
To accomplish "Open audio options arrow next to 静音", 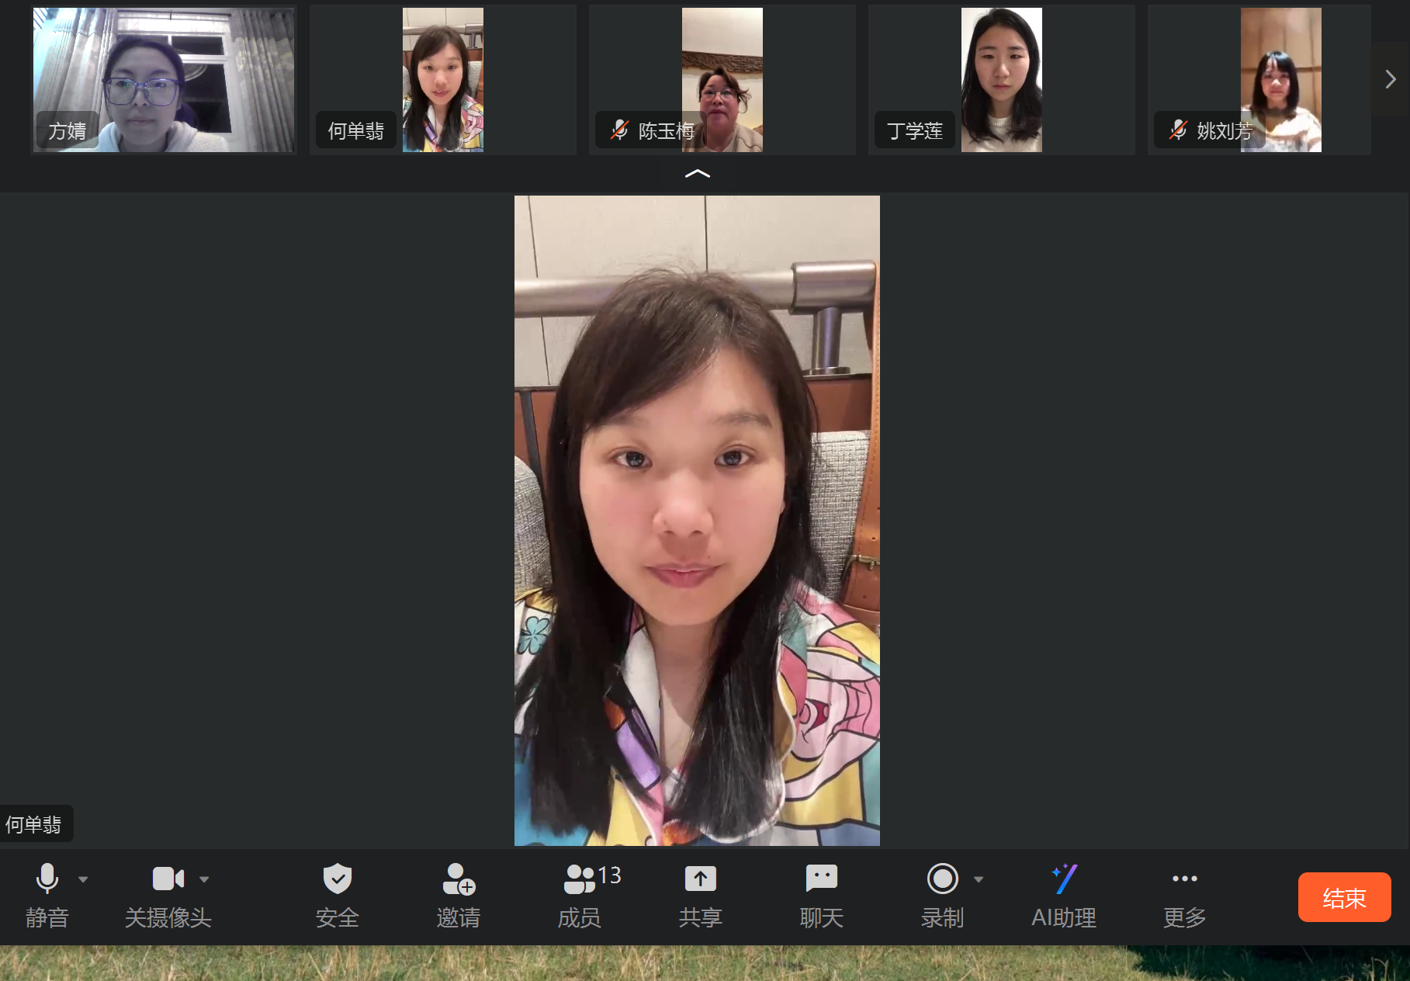I will click(x=83, y=879).
